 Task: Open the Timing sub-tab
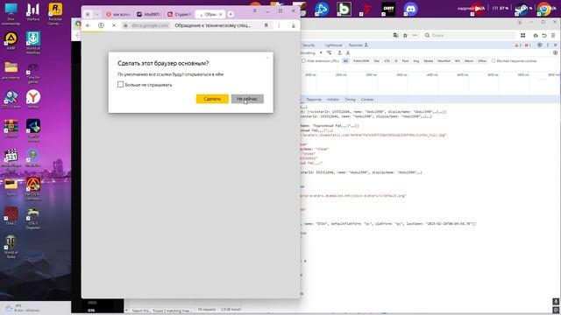click(x=350, y=100)
